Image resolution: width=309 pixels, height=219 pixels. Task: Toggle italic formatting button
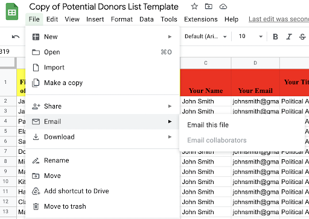[x=289, y=37]
